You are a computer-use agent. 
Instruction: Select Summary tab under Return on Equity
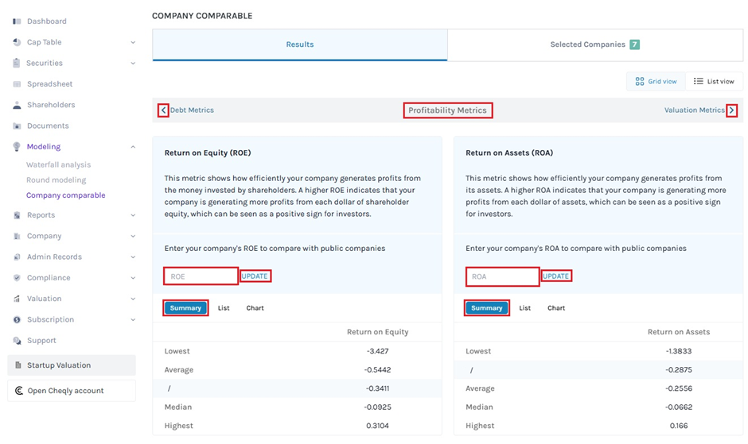[185, 307]
